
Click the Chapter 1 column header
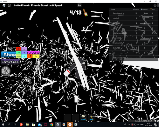pyautogui.click(x=144, y=9)
